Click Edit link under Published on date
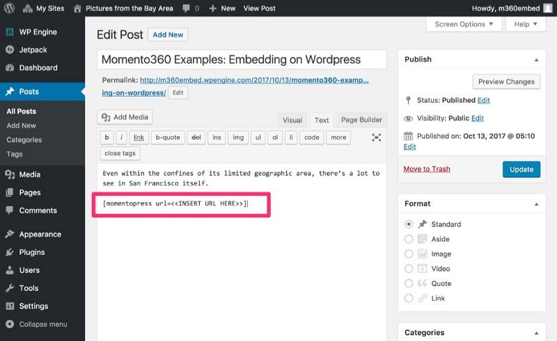 click(x=409, y=147)
